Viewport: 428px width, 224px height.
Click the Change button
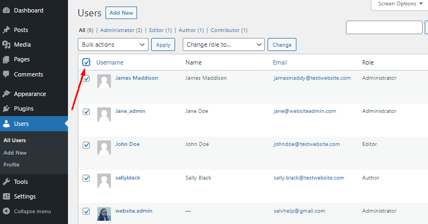pyautogui.click(x=282, y=44)
